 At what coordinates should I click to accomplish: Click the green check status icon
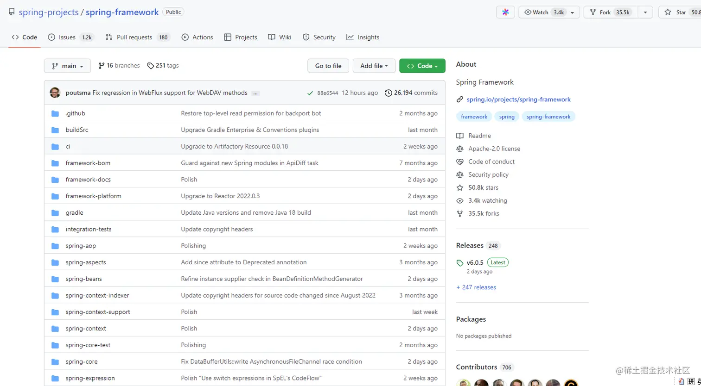310,93
